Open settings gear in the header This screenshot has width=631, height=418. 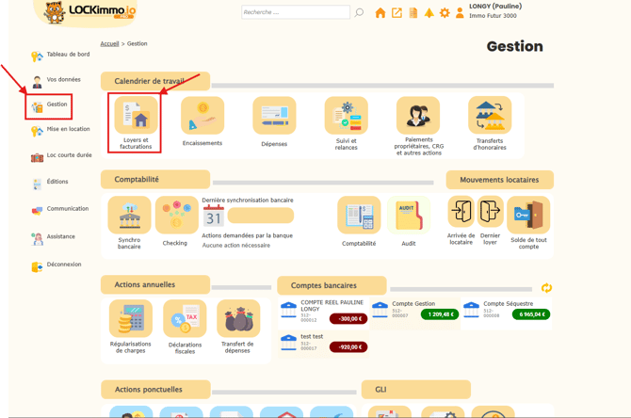click(445, 13)
